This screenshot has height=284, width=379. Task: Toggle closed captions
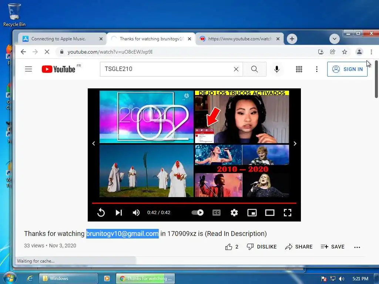tap(216, 213)
